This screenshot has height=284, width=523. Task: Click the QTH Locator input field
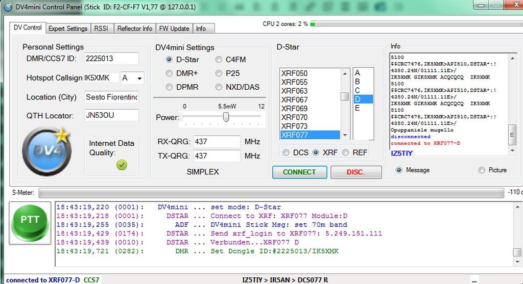(x=111, y=116)
